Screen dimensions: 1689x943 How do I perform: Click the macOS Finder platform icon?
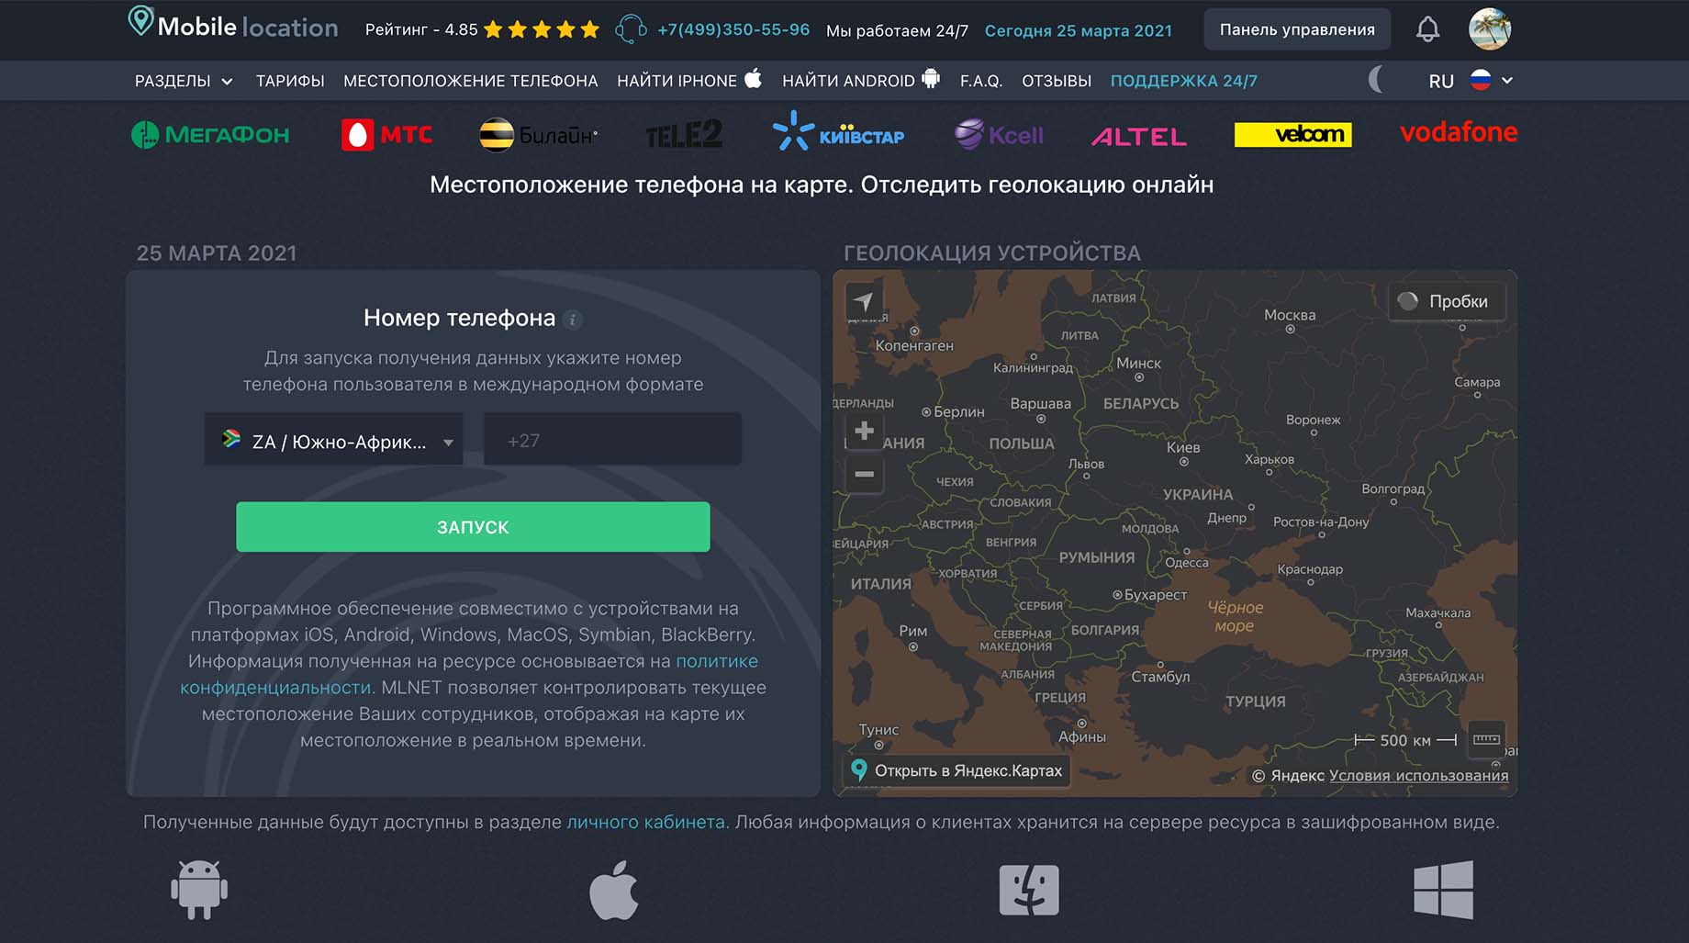(x=1029, y=890)
